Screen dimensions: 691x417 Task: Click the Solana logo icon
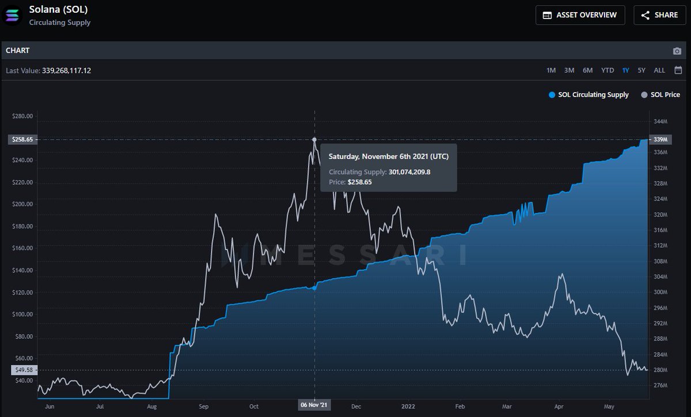[x=12, y=15]
